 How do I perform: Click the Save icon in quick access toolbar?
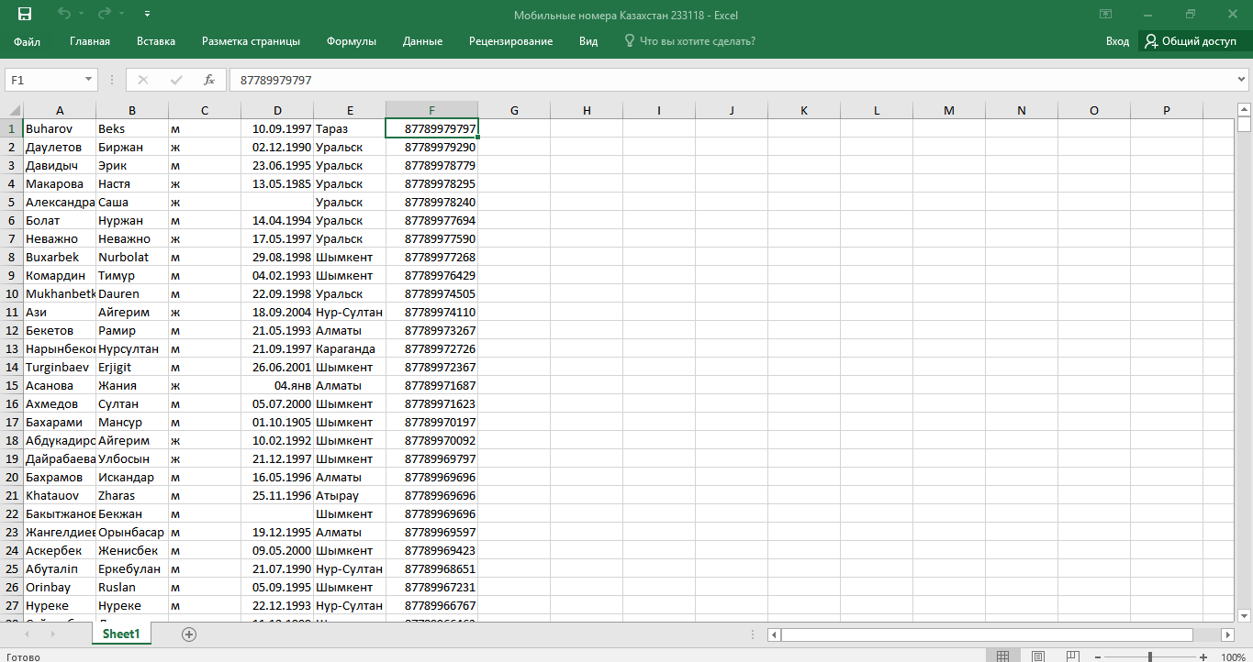pos(25,15)
